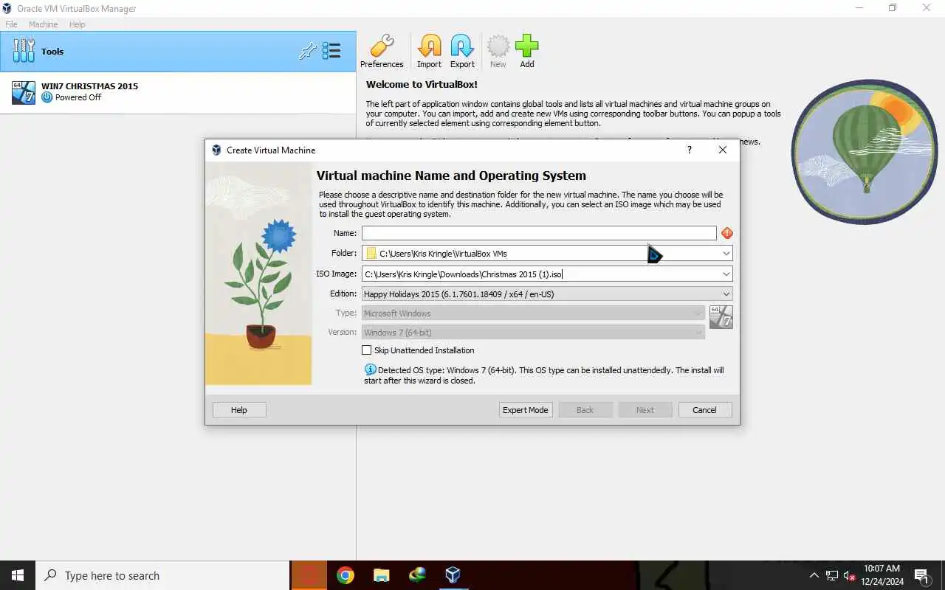Click the VirtualBox taskbar icon
Viewport: 945px width, 590px height.
point(453,575)
